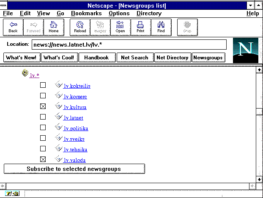Click the horizontal scrollbar left arrow

coord(3,186)
